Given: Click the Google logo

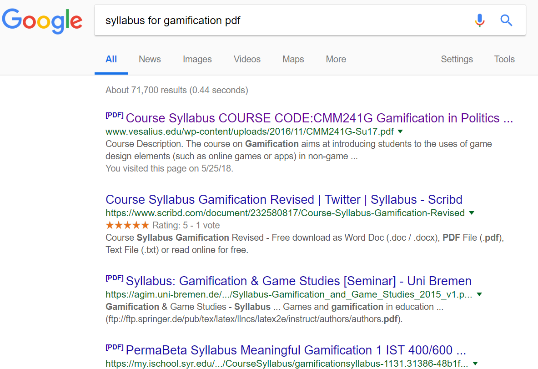Looking at the screenshot, I should 42,21.
